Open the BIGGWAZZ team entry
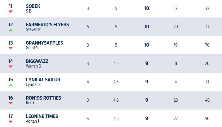 (x=37, y=61)
